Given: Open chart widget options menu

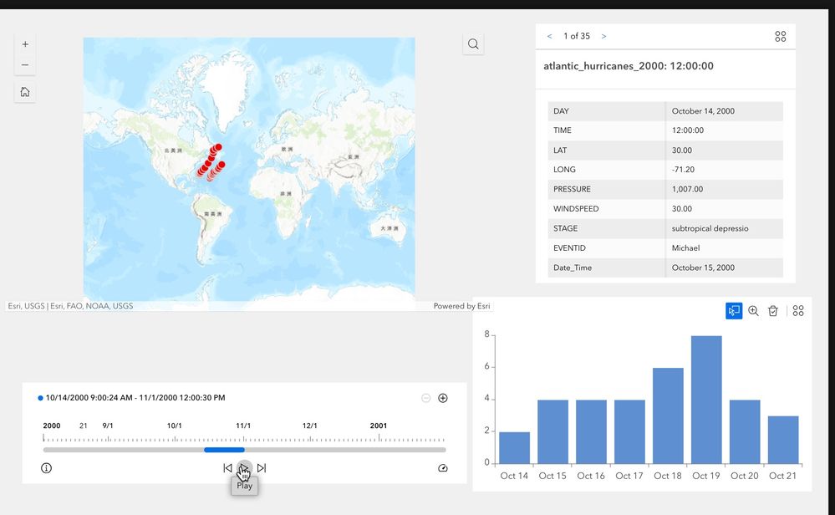Looking at the screenshot, I should (798, 311).
